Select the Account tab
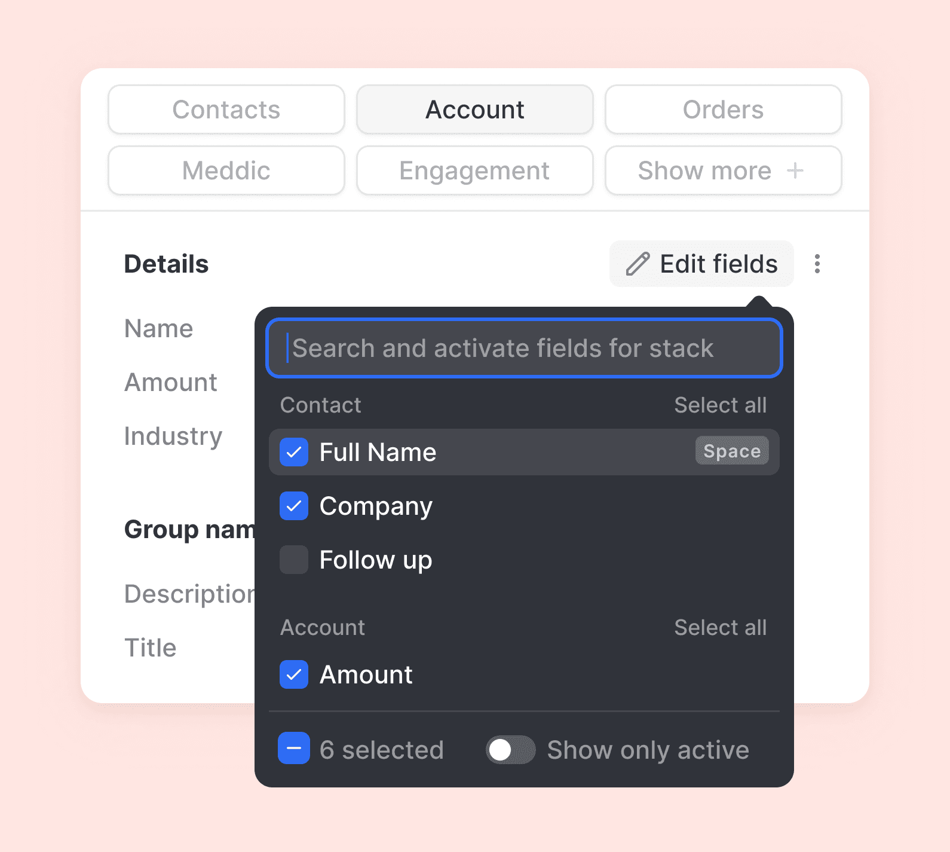This screenshot has height=852, width=950. point(474,110)
